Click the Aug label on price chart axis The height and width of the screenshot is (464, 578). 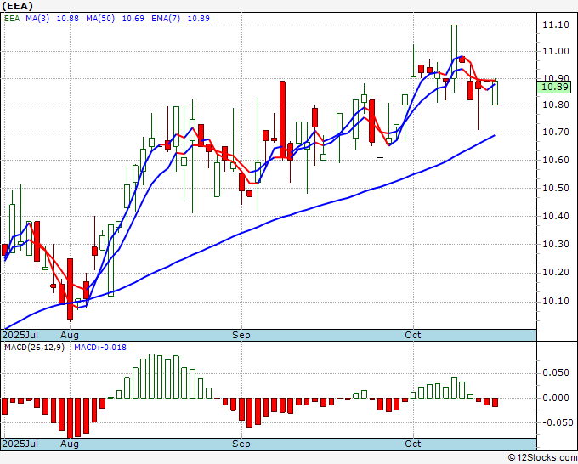point(70,335)
